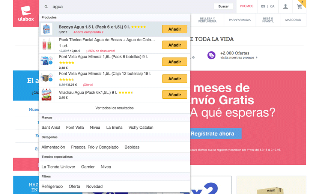Screen dimensions: 319x194
Task: Click Regístrate ahora button
Action: (x=216, y=134)
